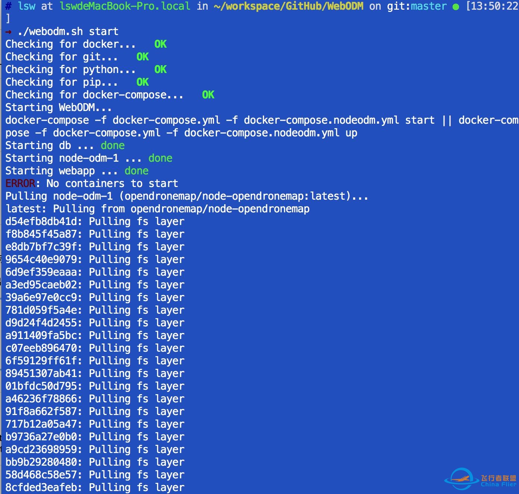This screenshot has width=519, height=494.
Task: Click layer hash 717b12a05a47
Action: 41,424
